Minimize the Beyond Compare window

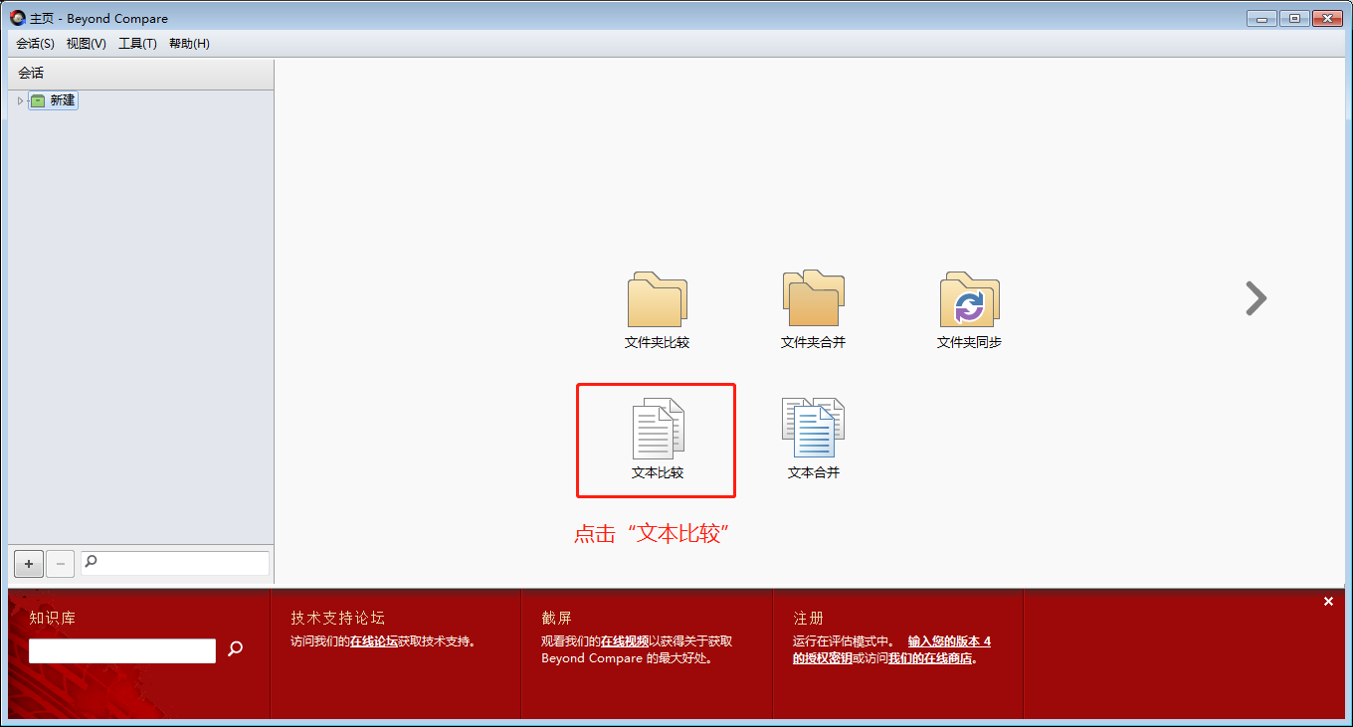tap(1261, 18)
